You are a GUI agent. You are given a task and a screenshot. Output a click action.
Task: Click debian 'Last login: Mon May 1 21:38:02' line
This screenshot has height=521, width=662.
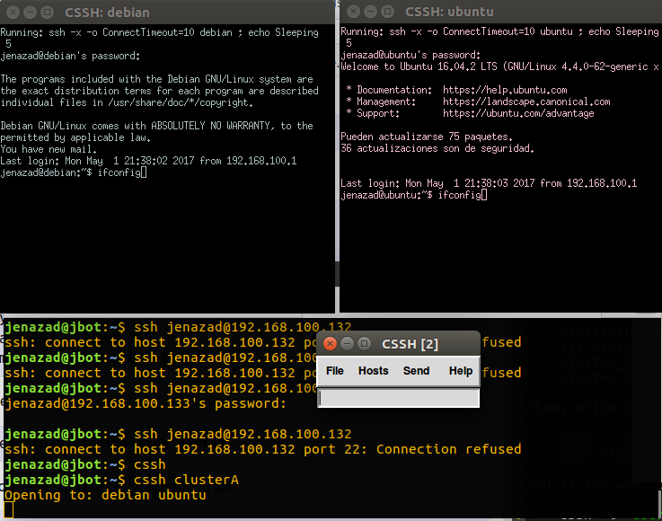[148, 161]
